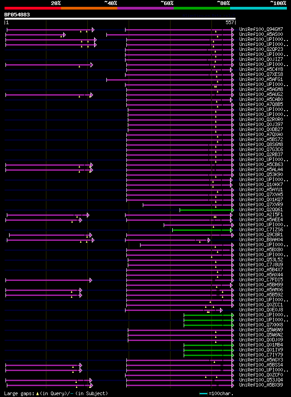Screen dimensions: 291x397
Task: Open hit UniRef100_Q7XES8
Action: (261, 75)
